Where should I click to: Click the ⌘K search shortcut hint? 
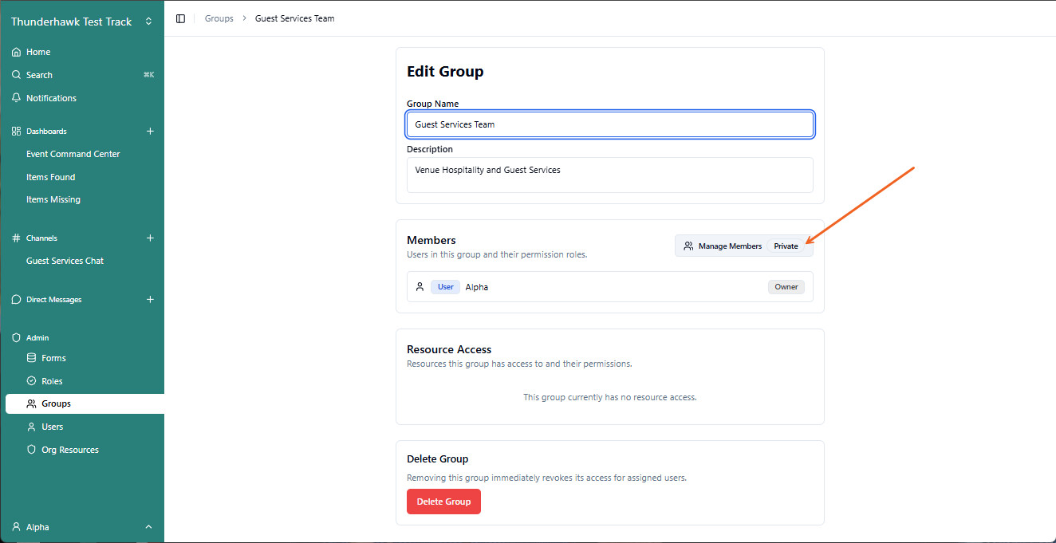point(148,75)
